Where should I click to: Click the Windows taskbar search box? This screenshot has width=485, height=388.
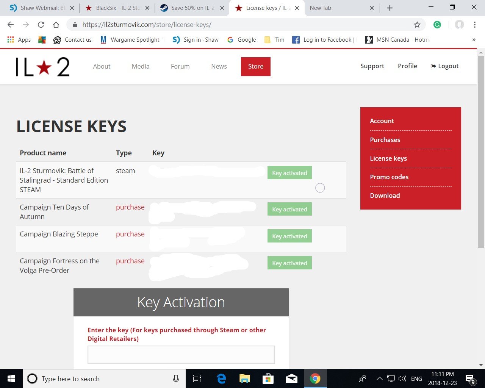tap(104, 379)
